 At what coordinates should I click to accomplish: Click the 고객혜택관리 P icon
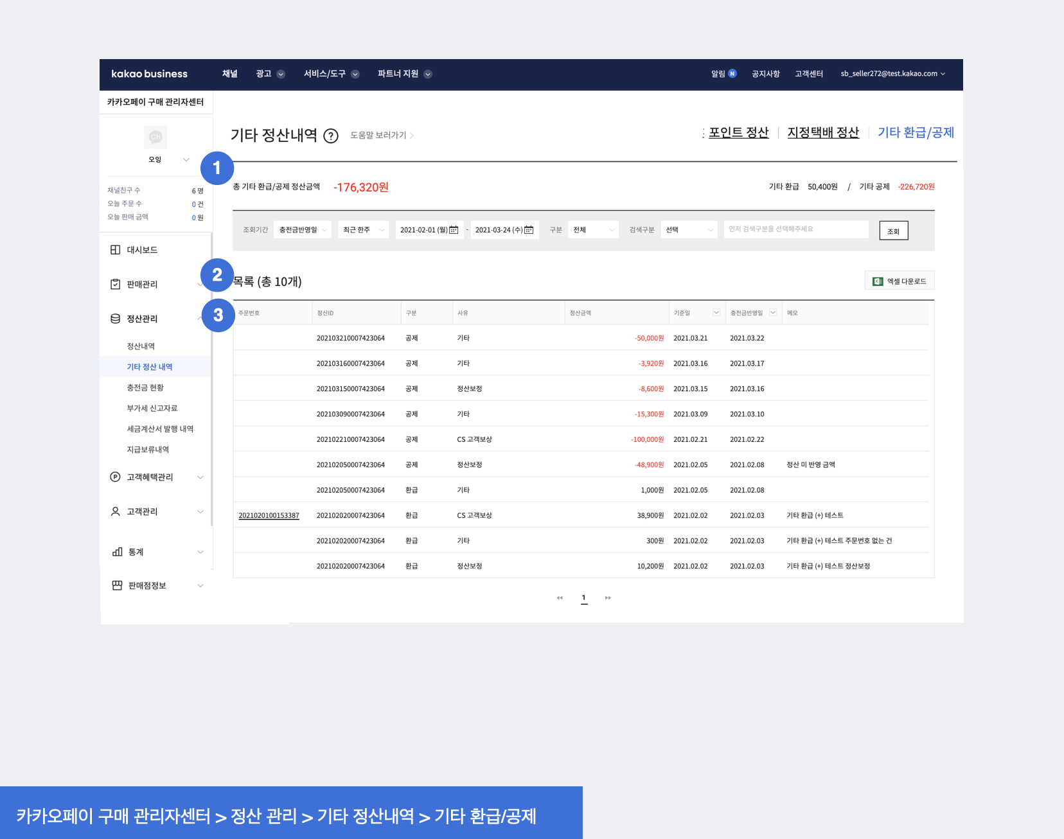pos(116,477)
